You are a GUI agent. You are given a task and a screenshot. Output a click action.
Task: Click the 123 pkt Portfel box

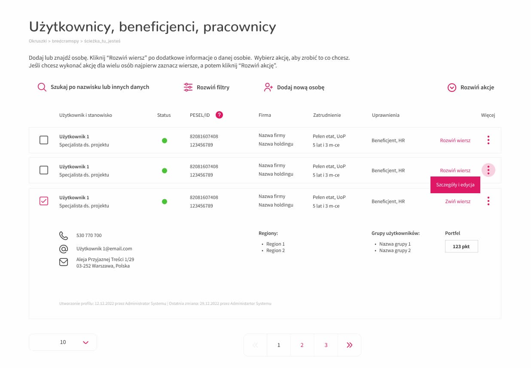(x=461, y=246)
